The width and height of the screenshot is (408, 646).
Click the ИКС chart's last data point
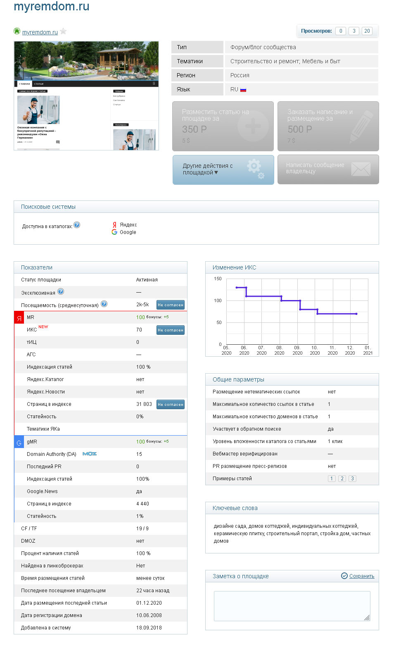[356, 314]
